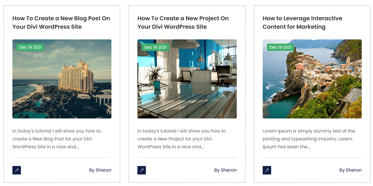The height and width of the screenshot is (186, 373).
Task: Click the excerpt about creating New Blog Post
Action: (56, 139)
